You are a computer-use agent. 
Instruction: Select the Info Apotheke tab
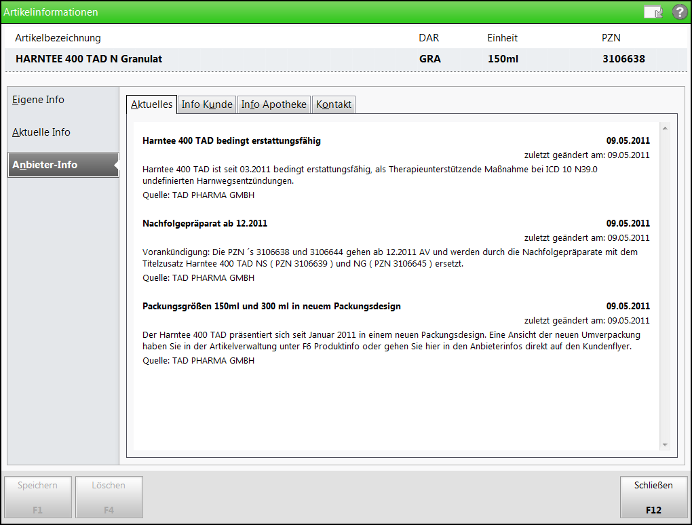coord(274,104)
